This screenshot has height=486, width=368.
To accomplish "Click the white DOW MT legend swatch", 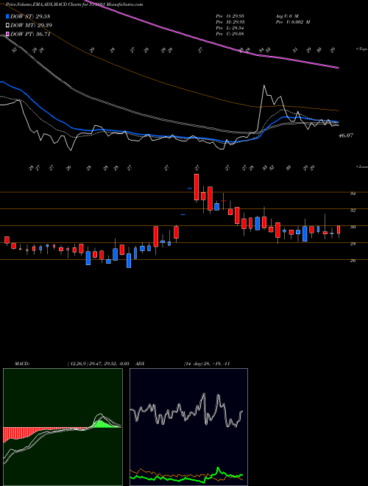I will (x=7, y=25).
